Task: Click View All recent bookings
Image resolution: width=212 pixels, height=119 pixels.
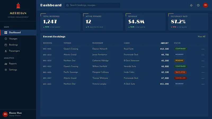Action: [x=201, y=36]
